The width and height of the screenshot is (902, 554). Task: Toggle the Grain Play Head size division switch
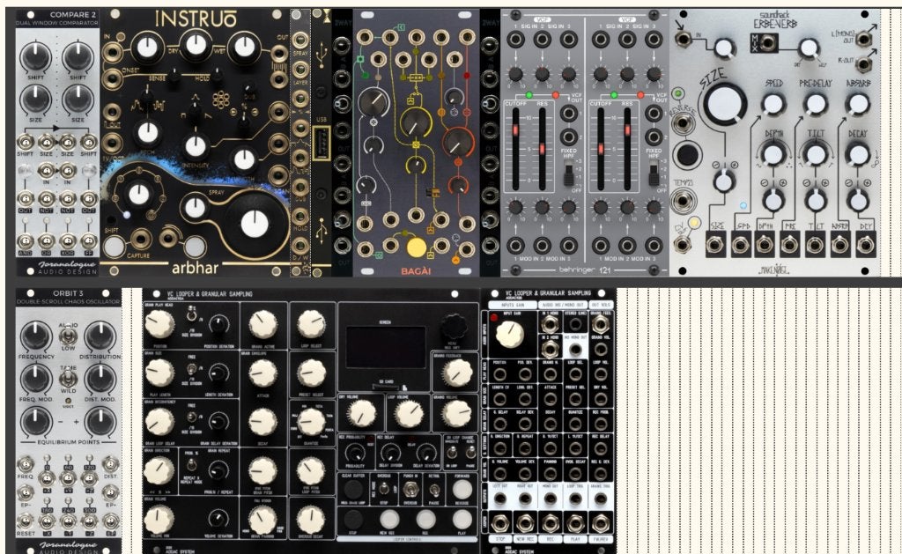click(191, 314)
